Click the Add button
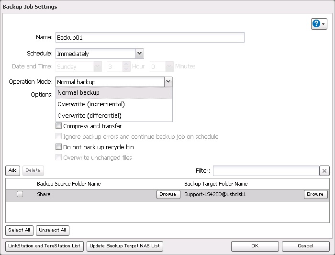This screenshot has width=335, height=255. pyautogui.click(x=12, y=171)
